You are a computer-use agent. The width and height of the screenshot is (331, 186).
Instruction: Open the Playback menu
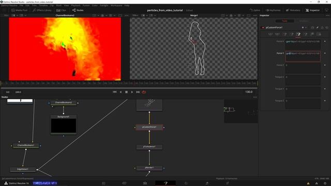pos(76,6)
